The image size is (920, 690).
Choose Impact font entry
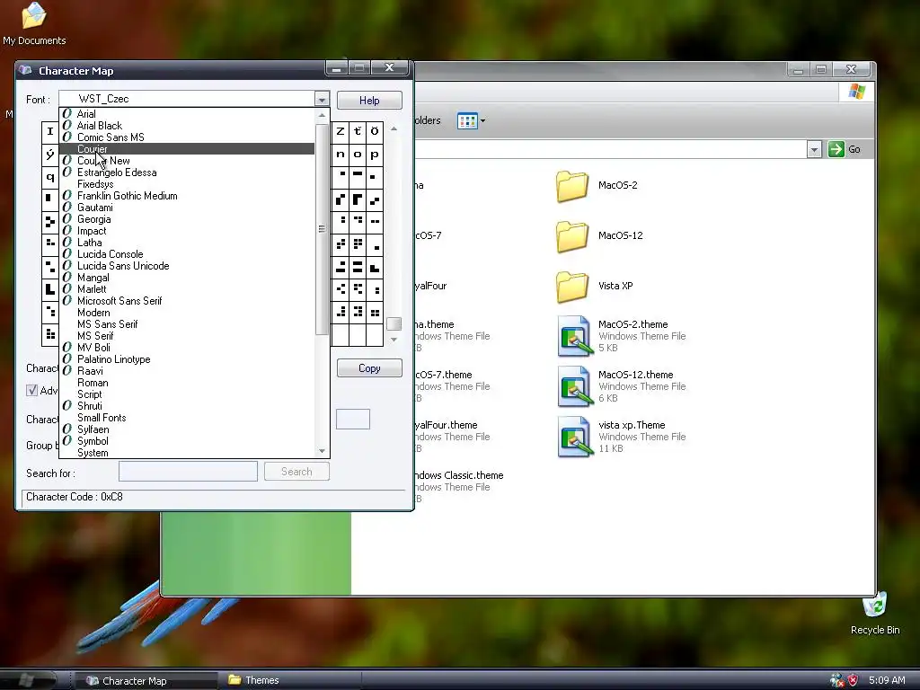click(x=187, y=231)
